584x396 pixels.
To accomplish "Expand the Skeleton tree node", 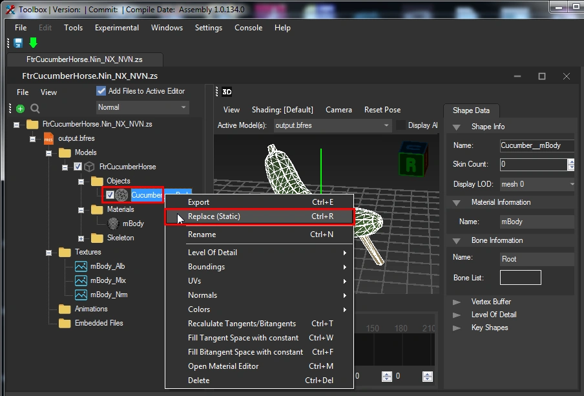I will [81, 238].
